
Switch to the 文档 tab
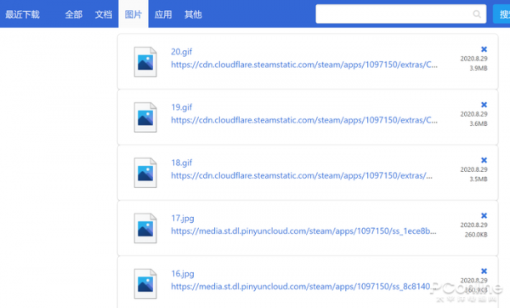tap(104, 14)
